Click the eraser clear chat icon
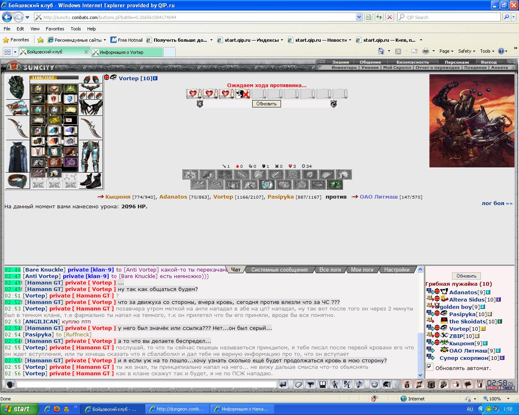519x415 pixels. 298,384
